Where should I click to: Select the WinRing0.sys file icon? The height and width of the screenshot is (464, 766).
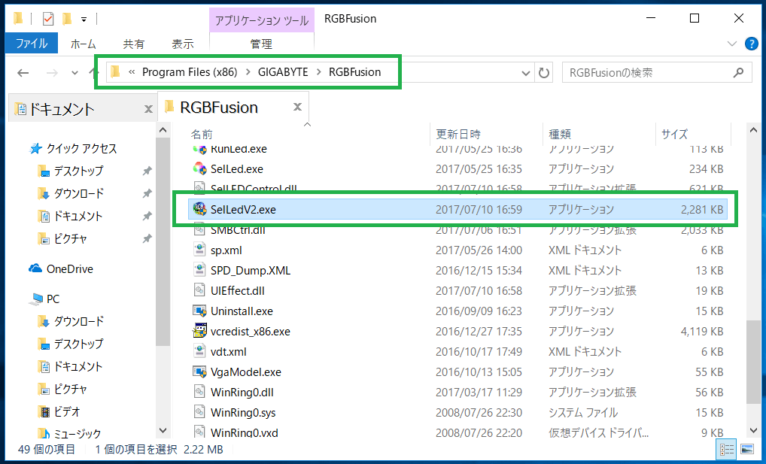point(199,412)
